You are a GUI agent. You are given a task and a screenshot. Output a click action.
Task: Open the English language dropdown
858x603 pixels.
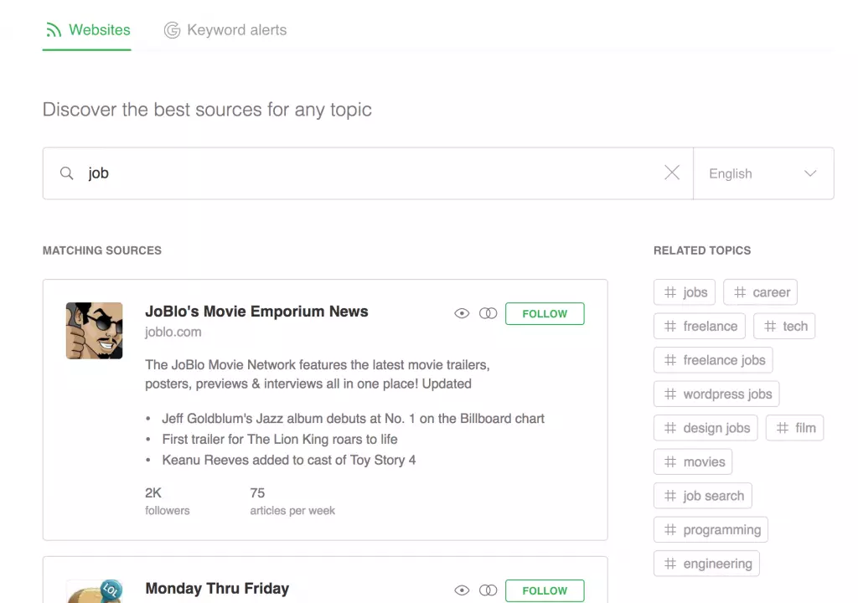pos(763,173)
